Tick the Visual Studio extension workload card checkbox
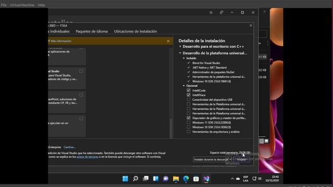Image resolution: width=333 pixels, height=187 pixels. 81,71
